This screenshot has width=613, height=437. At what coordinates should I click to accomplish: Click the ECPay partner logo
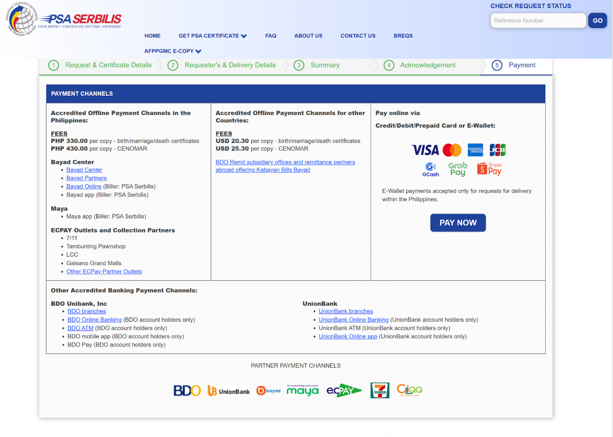(x=344, y=391)
